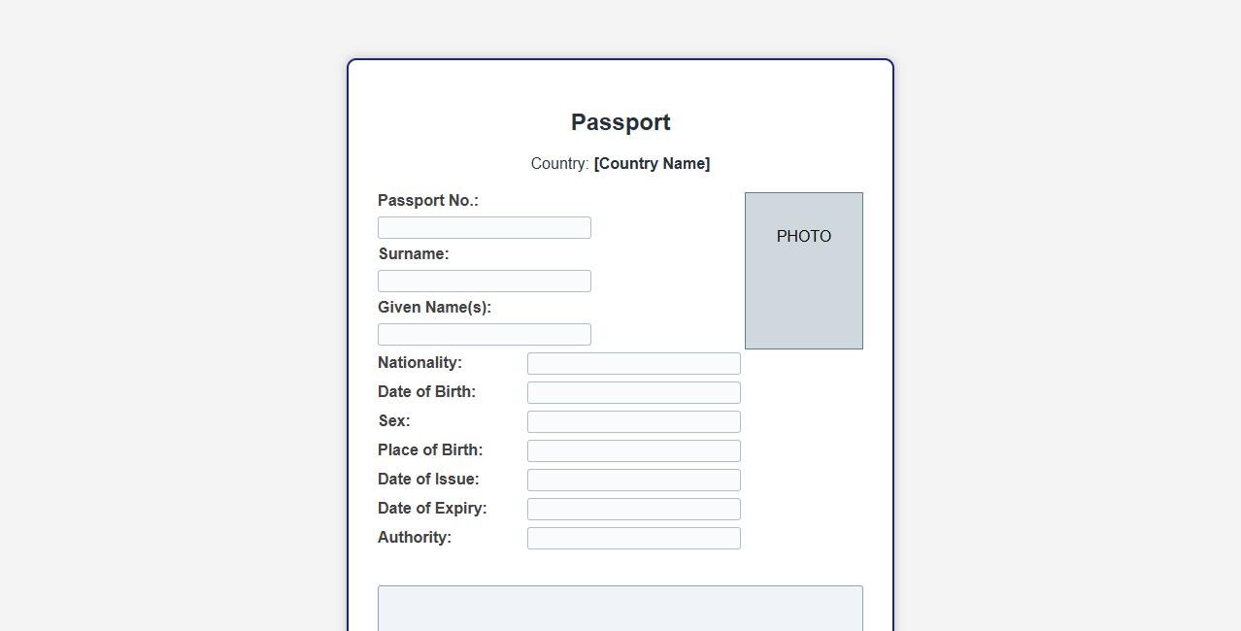Click the Place of Birth field
The width and height of the screenshot is (1241, 631).
[x=633, y=450]
